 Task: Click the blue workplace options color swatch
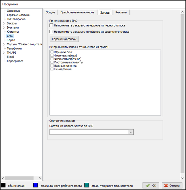36,185
